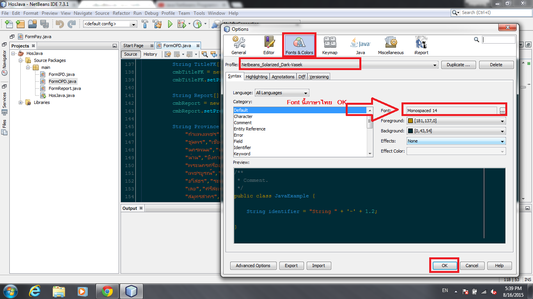
Task: Select the Fonts & Colors category
Action: click(299, 45)
